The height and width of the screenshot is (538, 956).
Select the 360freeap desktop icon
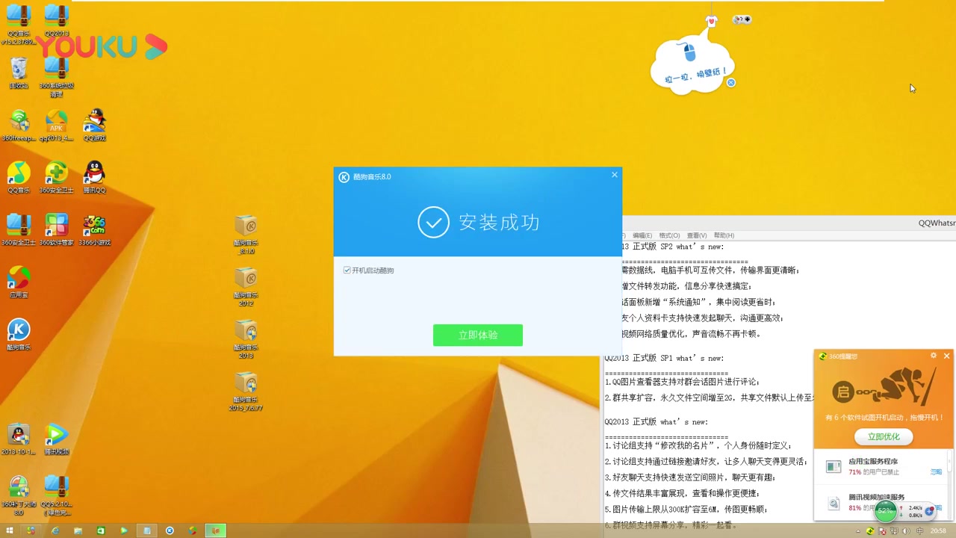coord(19,125)
